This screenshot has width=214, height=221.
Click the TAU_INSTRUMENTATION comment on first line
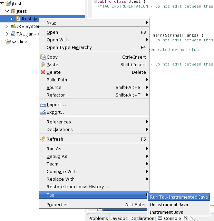pyautogui.click(x=156, y=6)
